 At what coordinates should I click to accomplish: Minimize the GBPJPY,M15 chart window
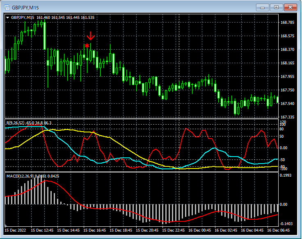click(262, 7)
